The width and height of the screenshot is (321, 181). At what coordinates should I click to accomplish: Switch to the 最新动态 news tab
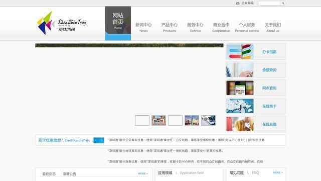(49, 174)
